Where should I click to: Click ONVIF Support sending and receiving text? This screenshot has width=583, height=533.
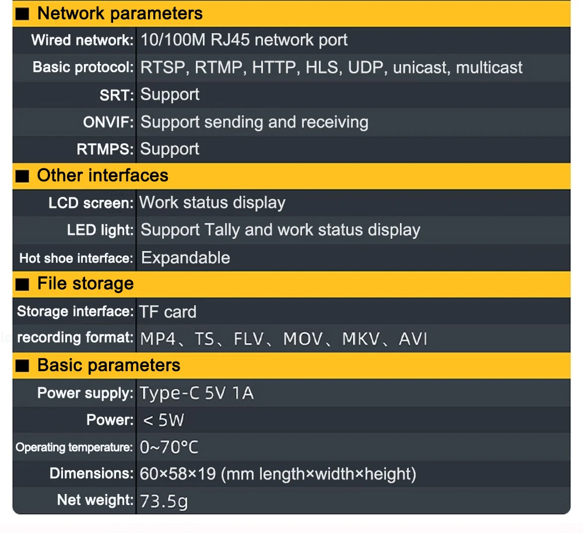[x=254, y=122]
